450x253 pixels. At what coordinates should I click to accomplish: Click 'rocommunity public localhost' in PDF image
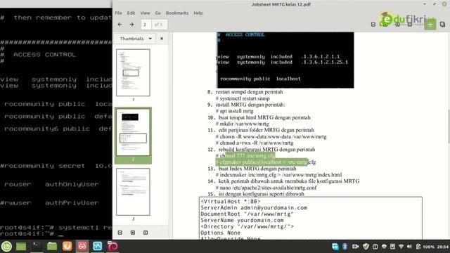(x=260, y=79)
